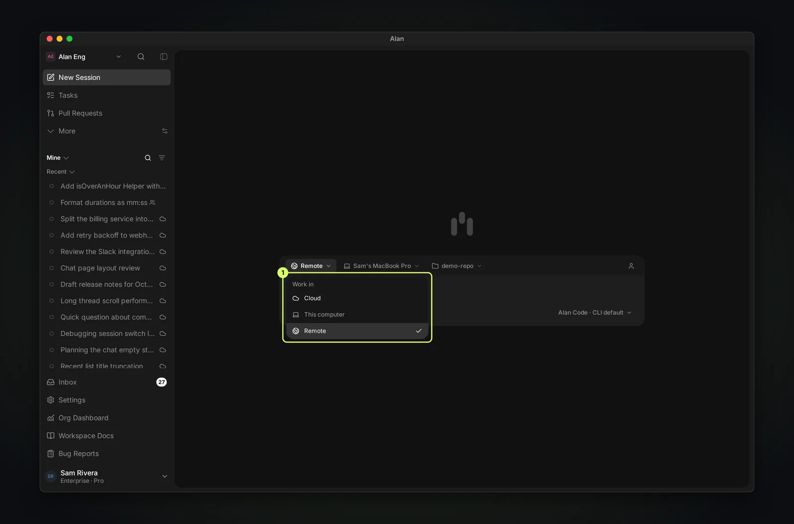
Task: Open the Inbox
Action: (x=107, y=382)
